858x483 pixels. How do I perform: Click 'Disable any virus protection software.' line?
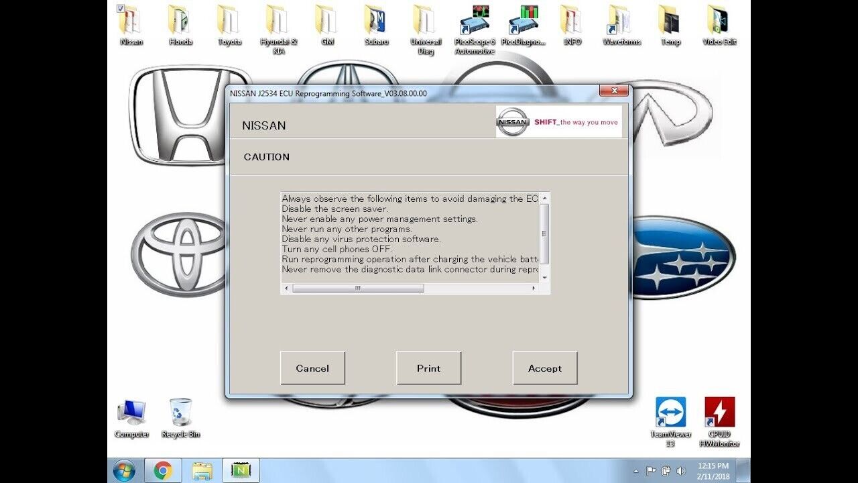click(x=361, y=239)
